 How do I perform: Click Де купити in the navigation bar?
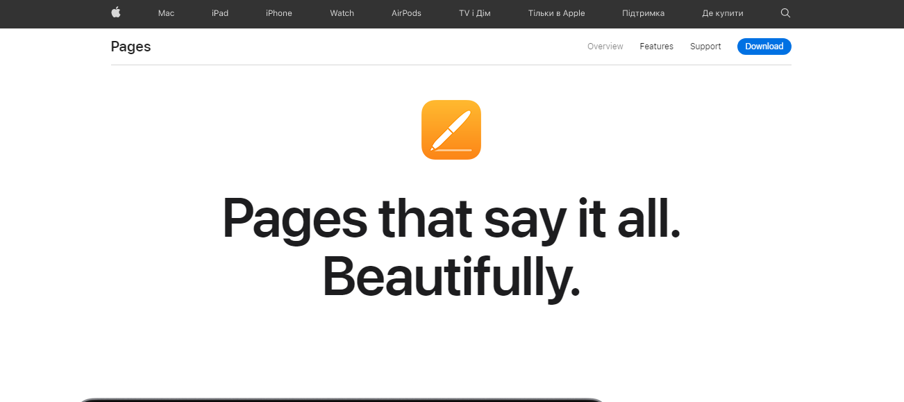coord(723,13)
